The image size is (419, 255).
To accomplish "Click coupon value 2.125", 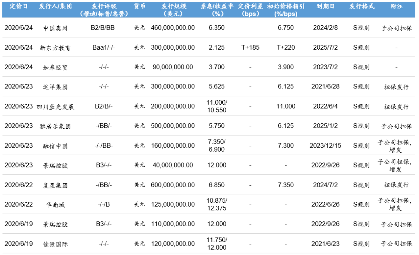I will click(217, 48).
